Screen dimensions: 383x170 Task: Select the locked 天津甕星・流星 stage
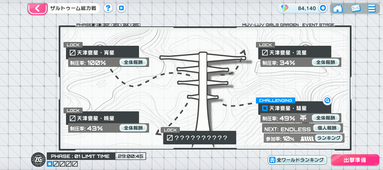[x=295, y=52]
